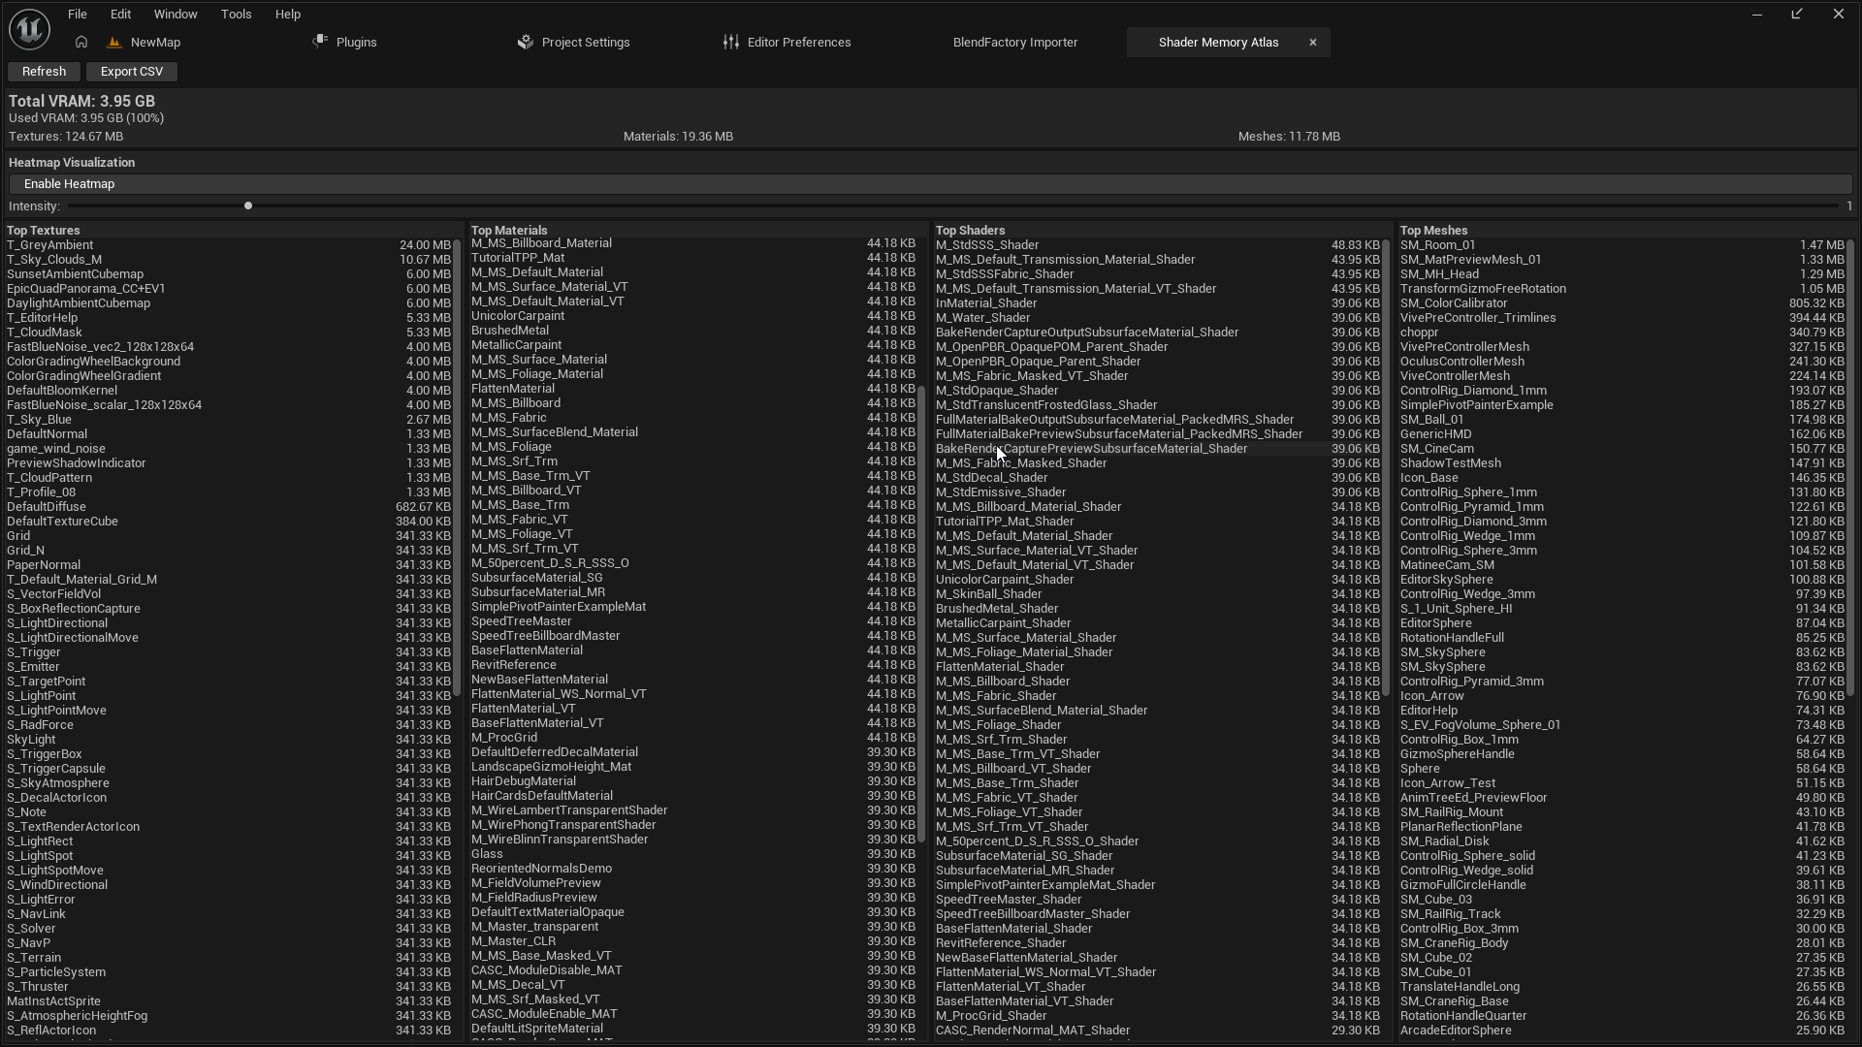Toggle the Enable Heatmap button

click(x=930, y=184)
